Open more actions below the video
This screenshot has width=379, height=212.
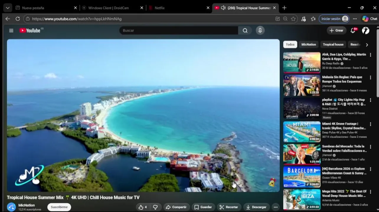click(x=275, y=207)
